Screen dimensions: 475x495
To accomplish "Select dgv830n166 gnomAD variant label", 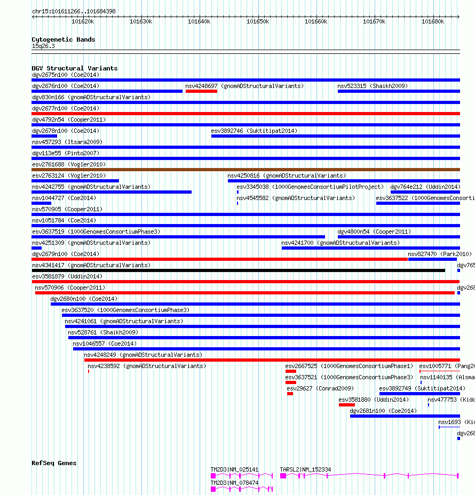I will pyautogui.click(x=91, y=97).
